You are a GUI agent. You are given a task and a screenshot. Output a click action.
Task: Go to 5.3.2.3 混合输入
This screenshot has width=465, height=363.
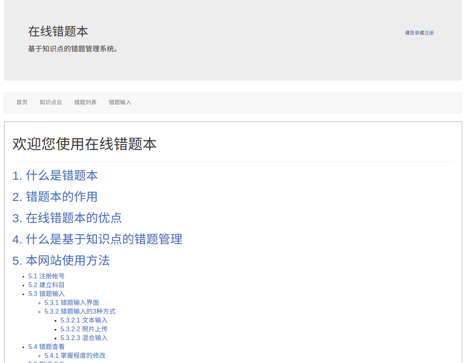click(x=84, y=338)
